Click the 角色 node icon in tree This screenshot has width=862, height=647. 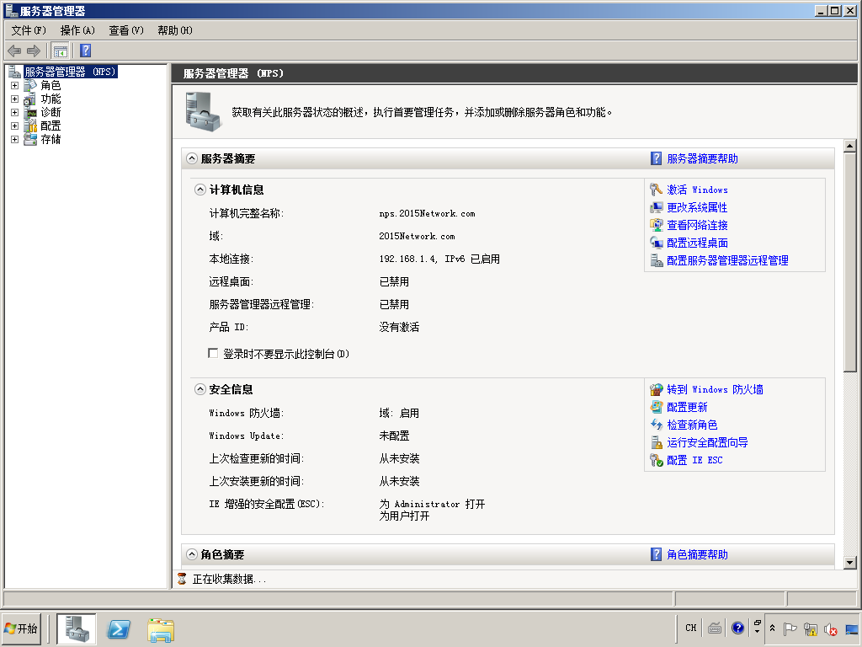pyautogui.click(x=30, y=85)
